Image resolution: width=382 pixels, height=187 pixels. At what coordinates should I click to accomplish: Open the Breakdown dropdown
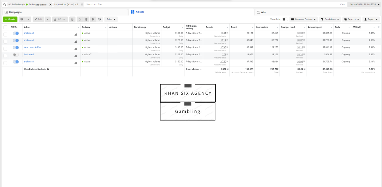[330, 19]
